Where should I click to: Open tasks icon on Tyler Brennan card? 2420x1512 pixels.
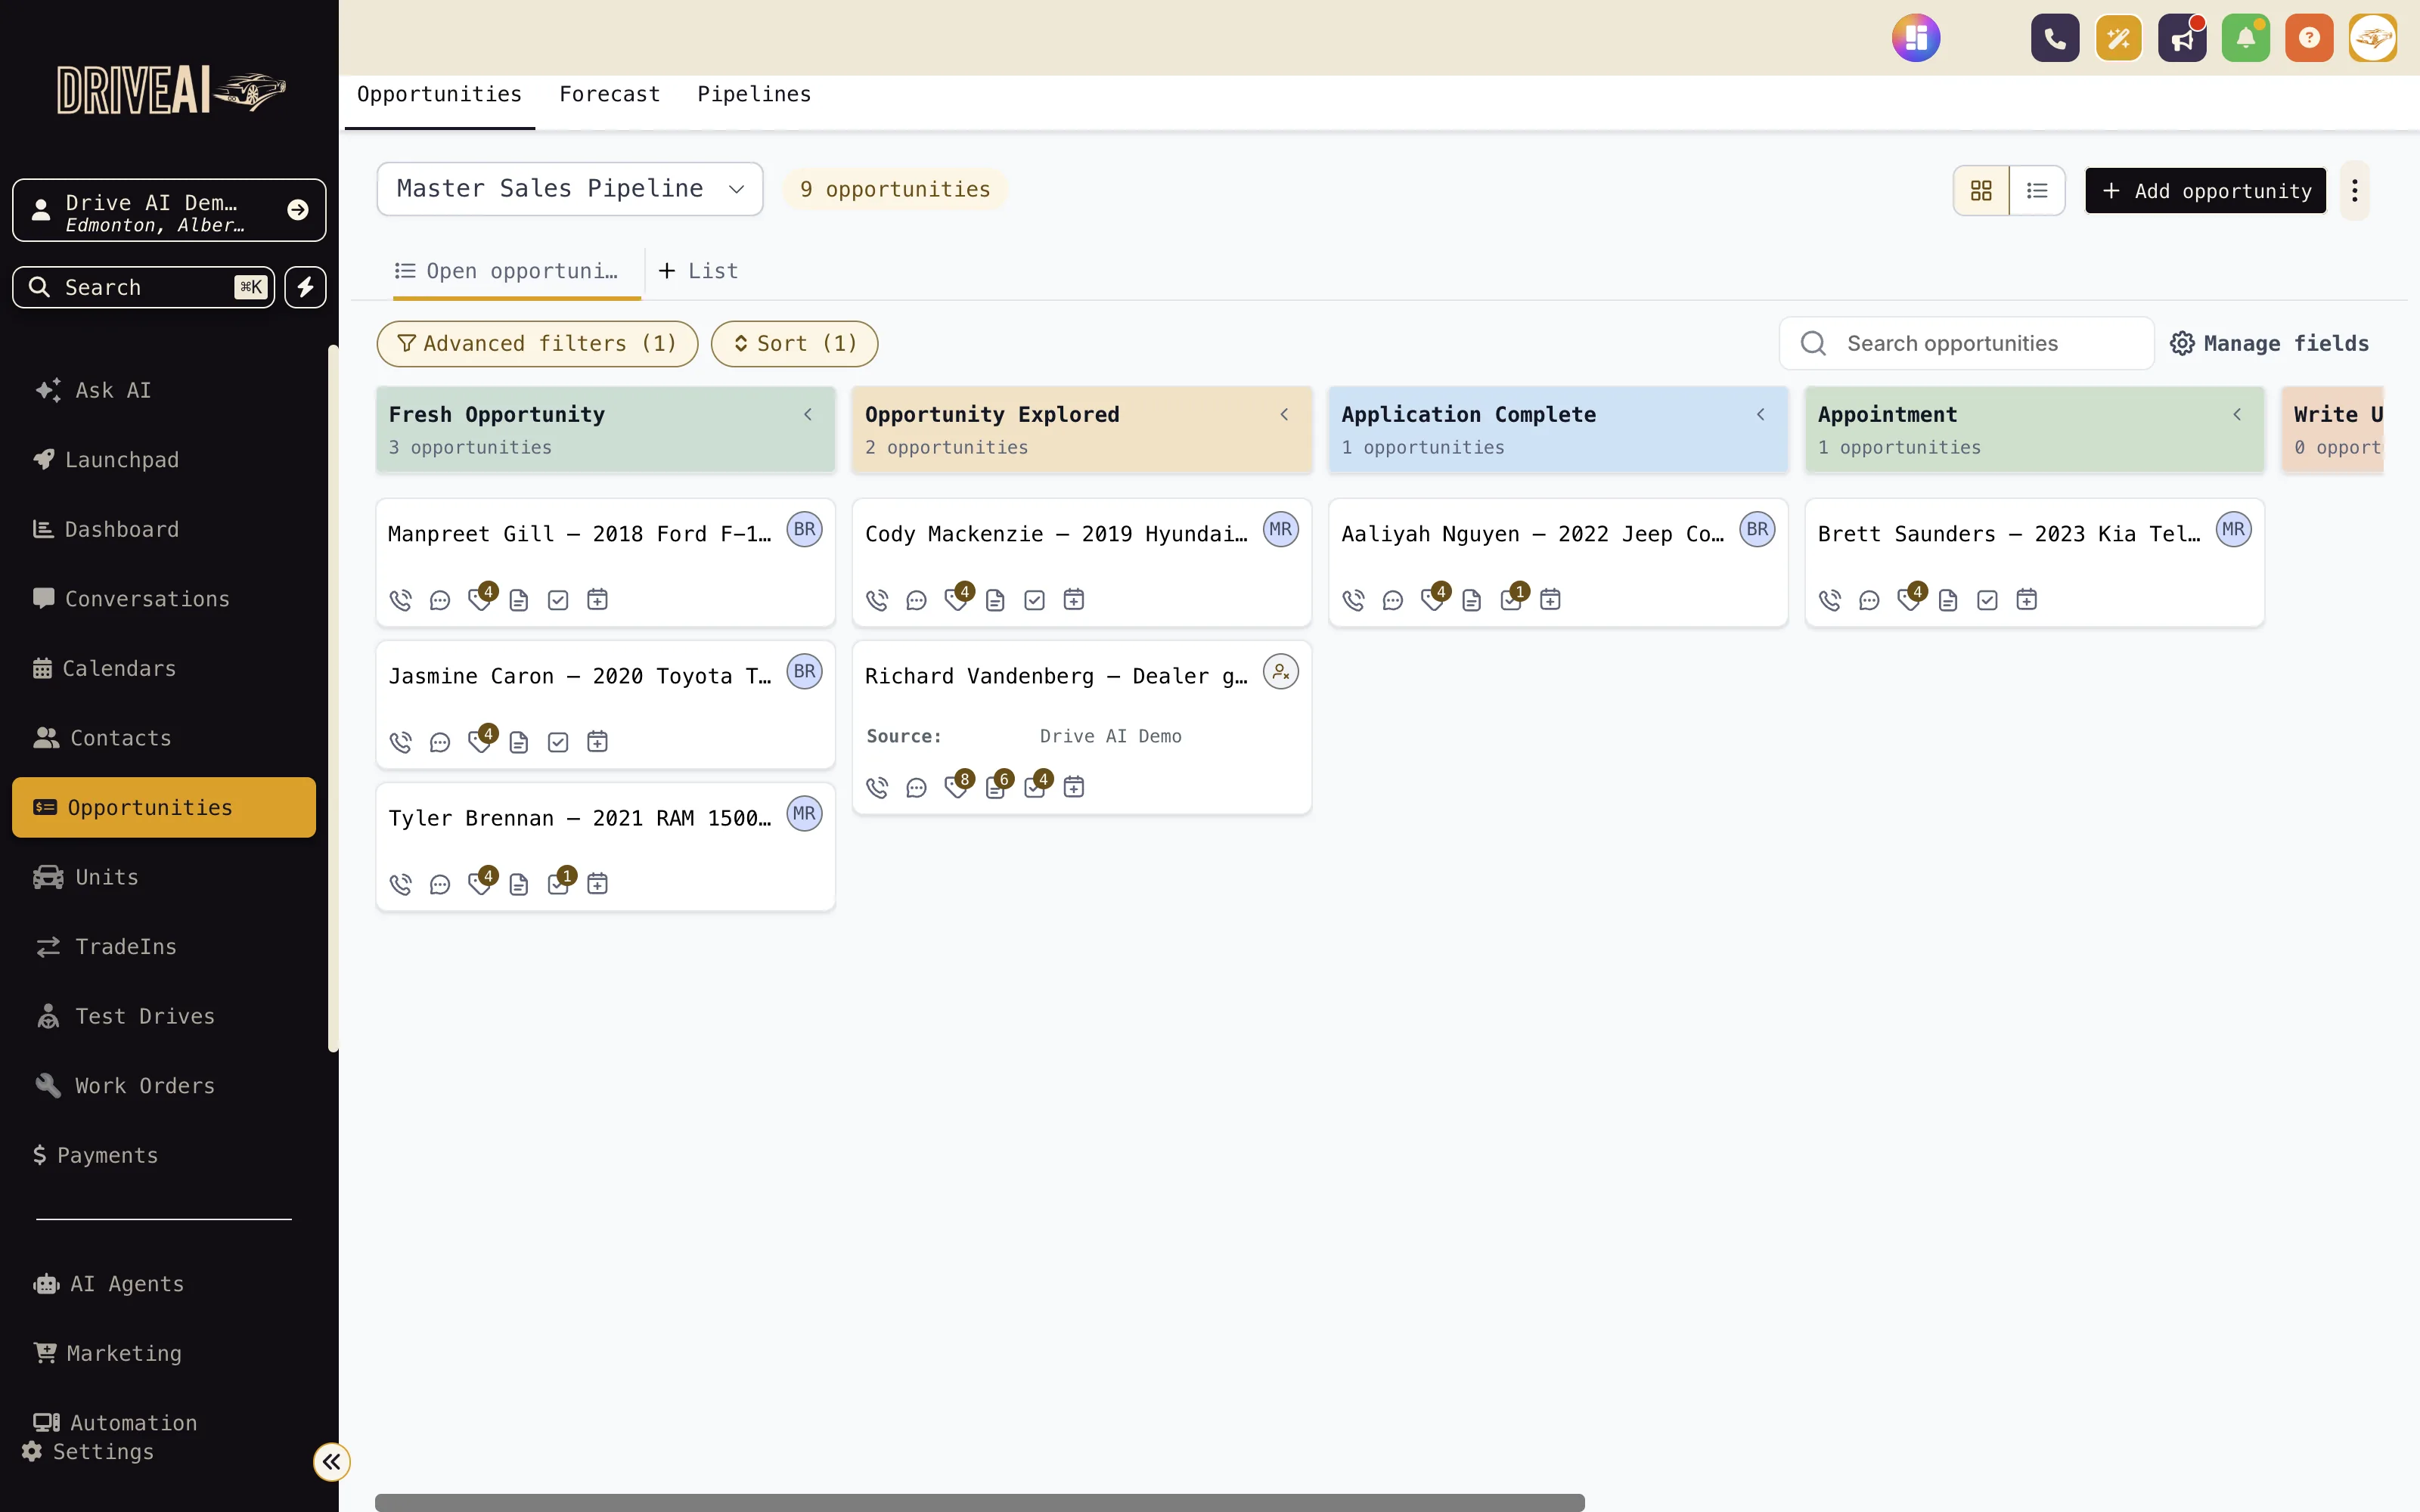pyautogui.click(x=560, y=882)
